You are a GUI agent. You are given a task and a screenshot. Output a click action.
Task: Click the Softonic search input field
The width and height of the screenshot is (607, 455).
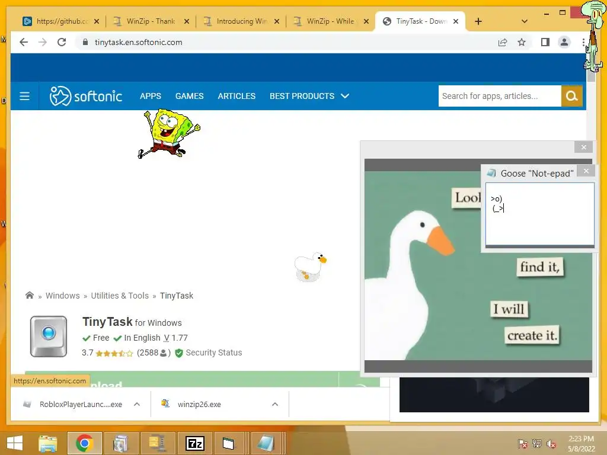click(x=499, y=96)
